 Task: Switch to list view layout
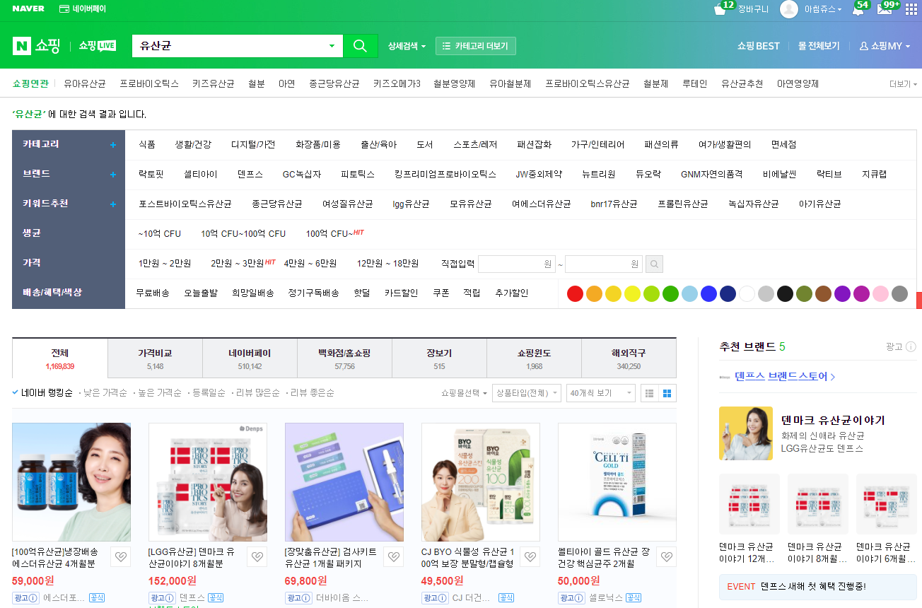pyautogui.click(x=648, y=393)
